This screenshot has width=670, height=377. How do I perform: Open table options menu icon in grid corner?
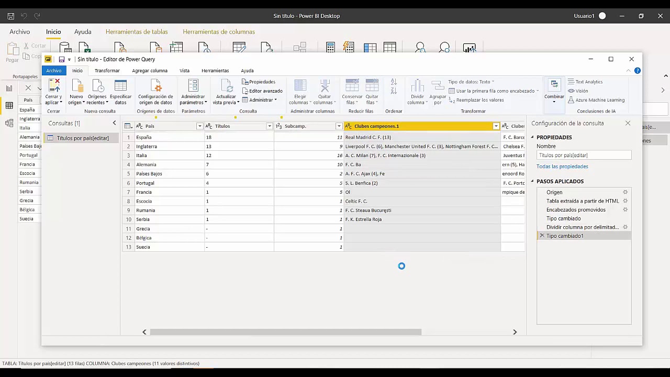coord(128,126)
